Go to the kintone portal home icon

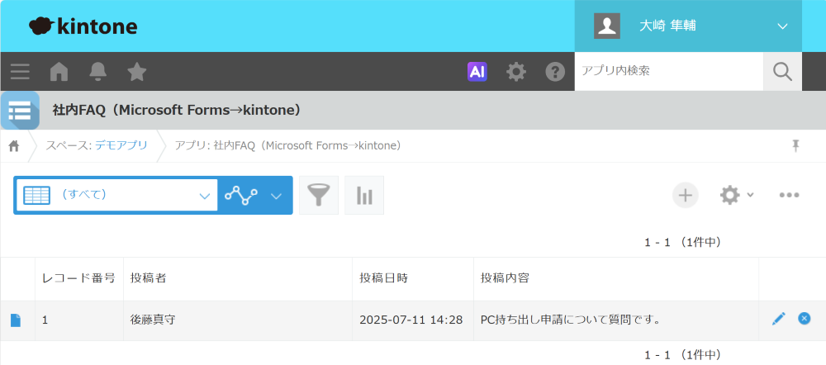click(x=59, y=72)
